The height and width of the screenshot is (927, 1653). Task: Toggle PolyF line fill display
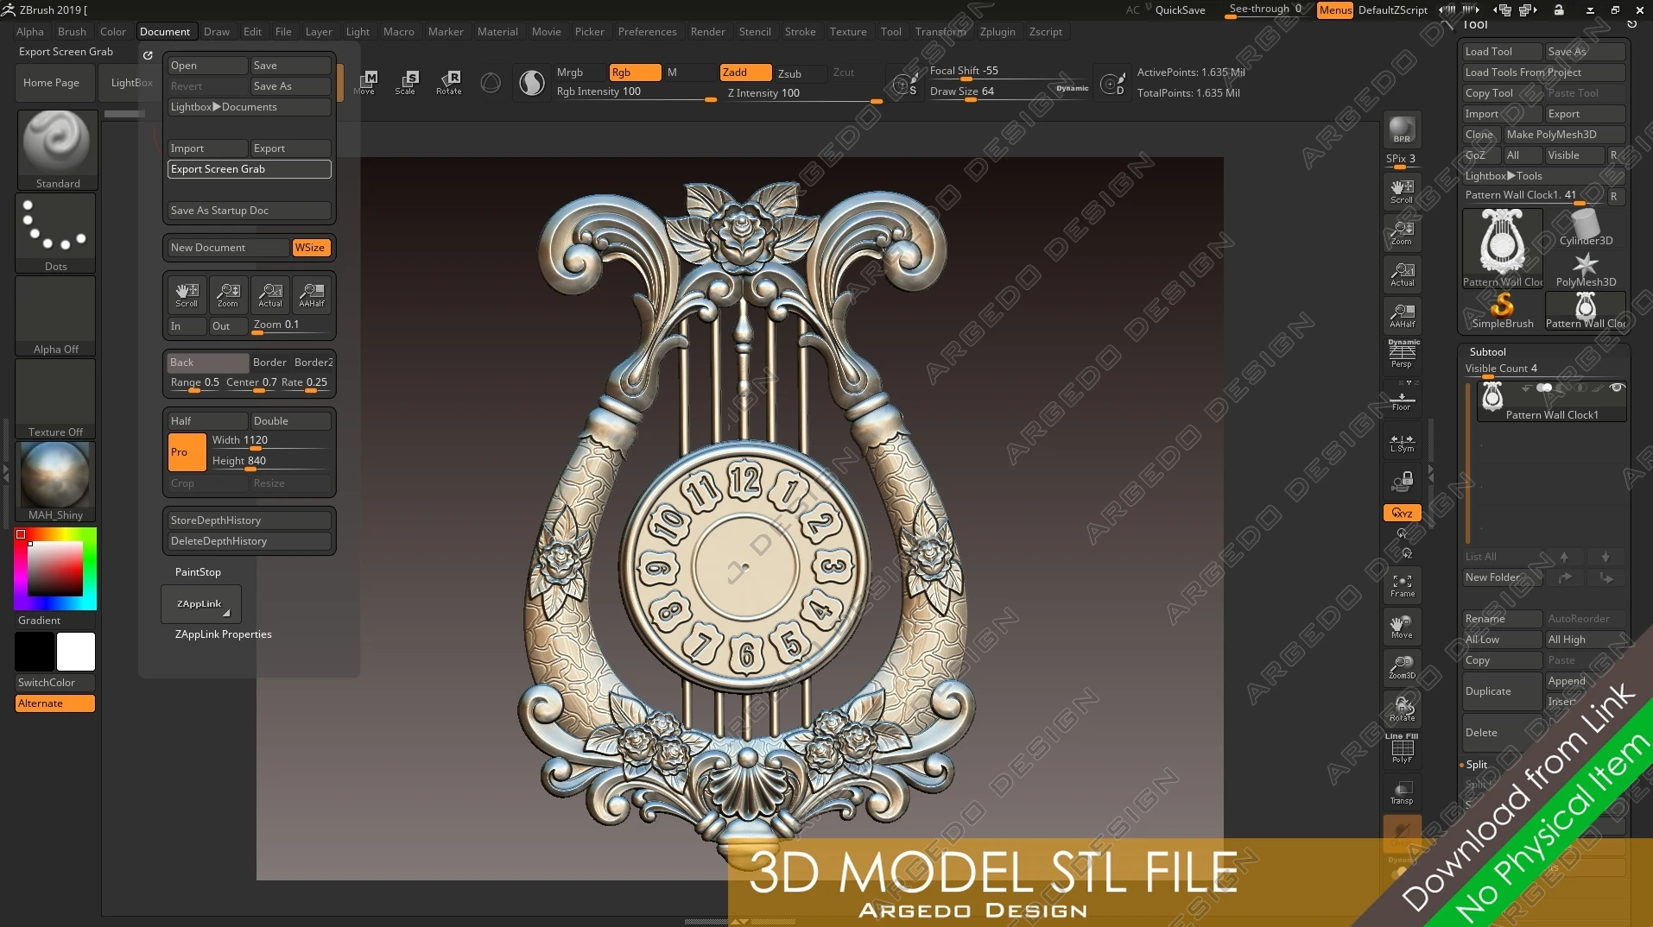click(x=1402, y=748)
